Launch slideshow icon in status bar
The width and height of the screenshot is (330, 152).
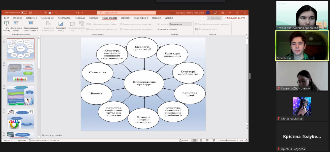pos(213,140)
